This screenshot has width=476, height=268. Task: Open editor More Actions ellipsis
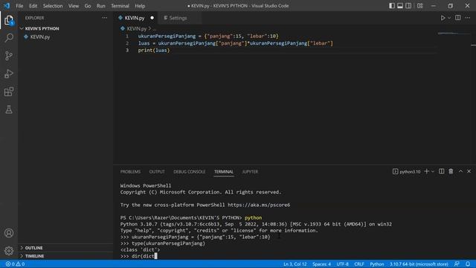pyautogui.click(x=468, y=18)
